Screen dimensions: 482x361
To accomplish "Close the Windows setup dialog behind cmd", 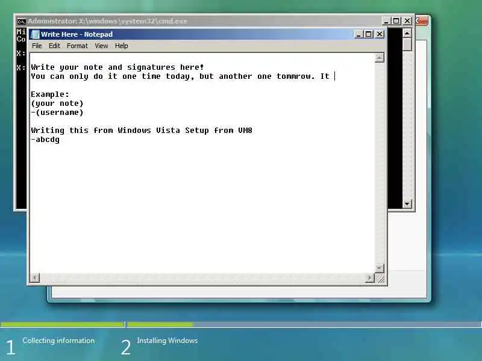I will [421, 21].
